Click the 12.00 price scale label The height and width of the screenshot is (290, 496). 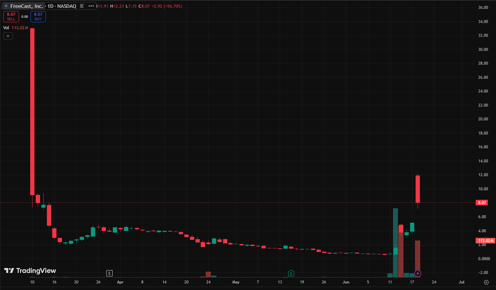483,175
